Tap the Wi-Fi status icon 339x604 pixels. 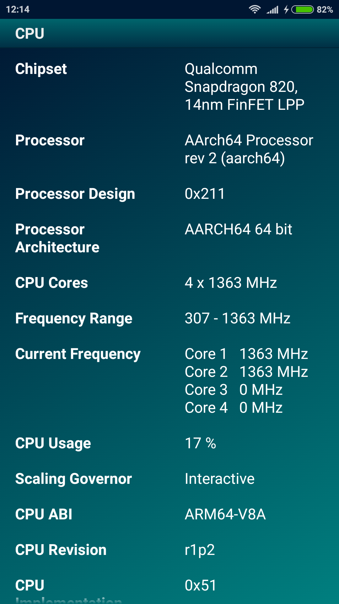[x=255, y=9]
